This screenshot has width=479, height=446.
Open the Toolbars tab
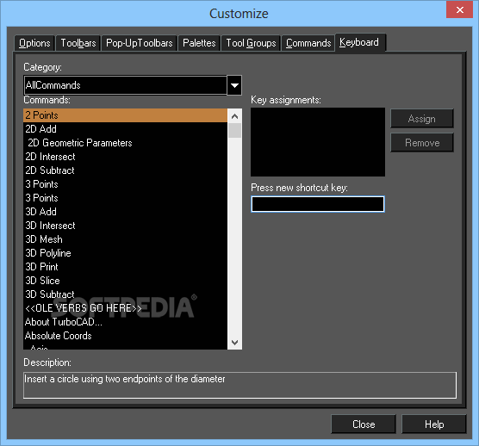coord(78,43)
